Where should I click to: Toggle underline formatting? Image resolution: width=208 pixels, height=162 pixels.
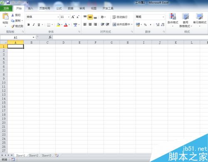point(39,25)
